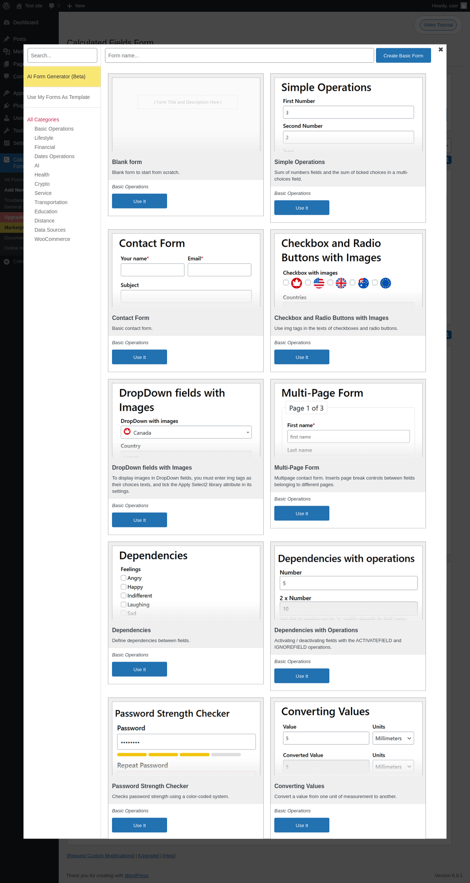Open Posts pin icon in sidebar
Viewport: 470px width, 883px height.
(7, 39)
